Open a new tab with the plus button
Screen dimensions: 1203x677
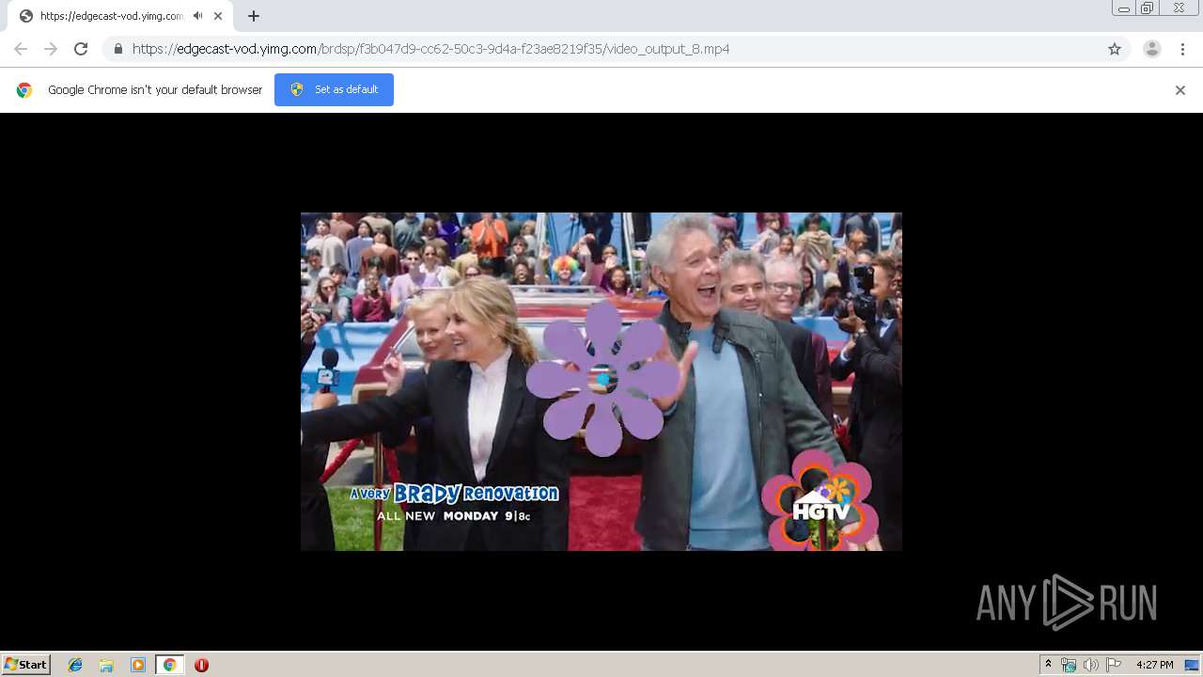tap(254, 16)
